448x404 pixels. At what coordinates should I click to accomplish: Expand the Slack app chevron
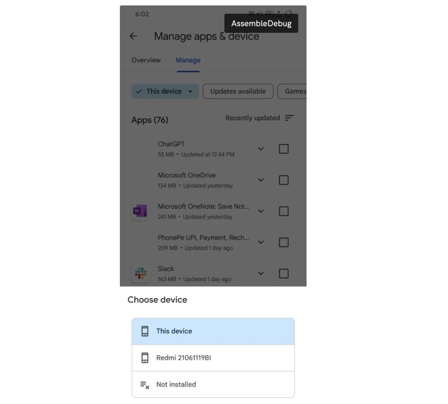click(261, 273)
